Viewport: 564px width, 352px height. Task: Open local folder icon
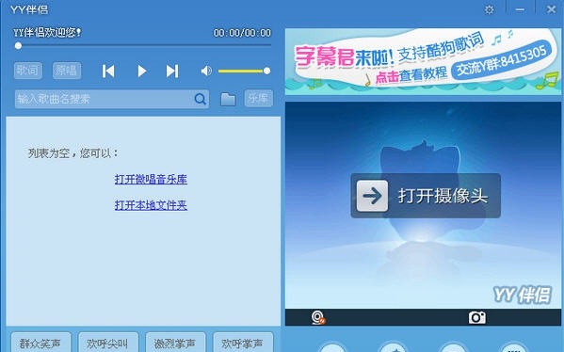pos(228,99)
